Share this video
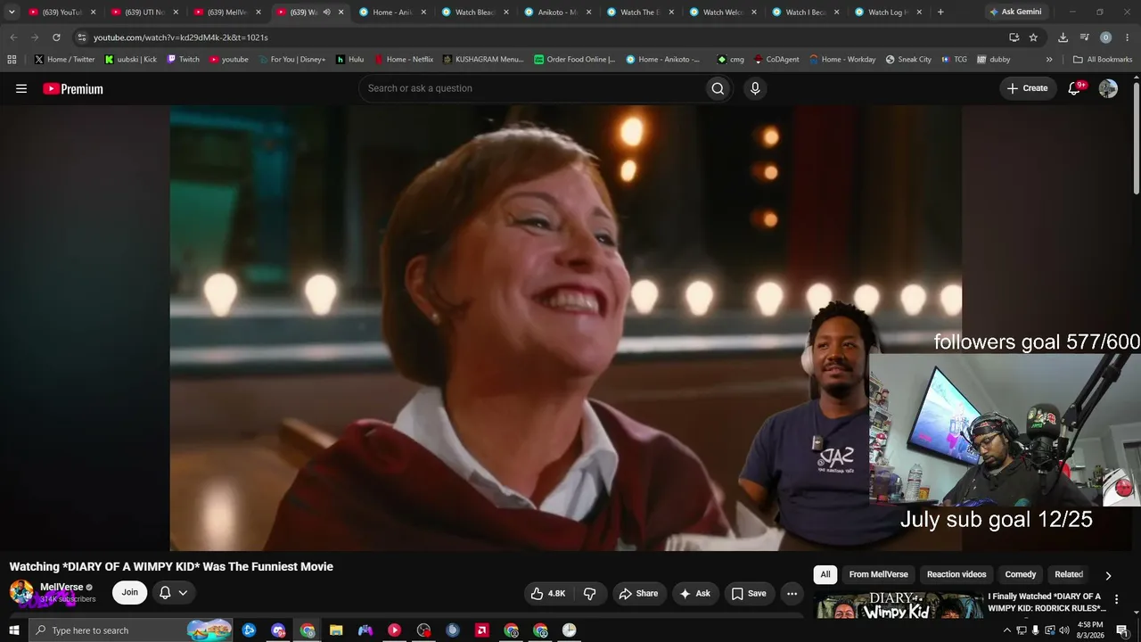Image resolution: width=1141 pixels, height=642 pixels. [638, 593]
